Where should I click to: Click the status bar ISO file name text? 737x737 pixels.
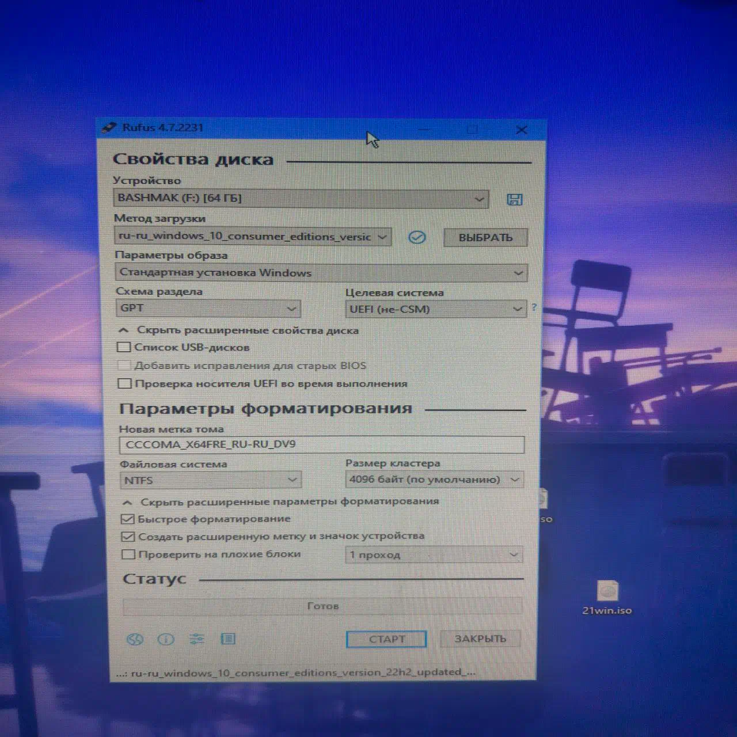296,672
